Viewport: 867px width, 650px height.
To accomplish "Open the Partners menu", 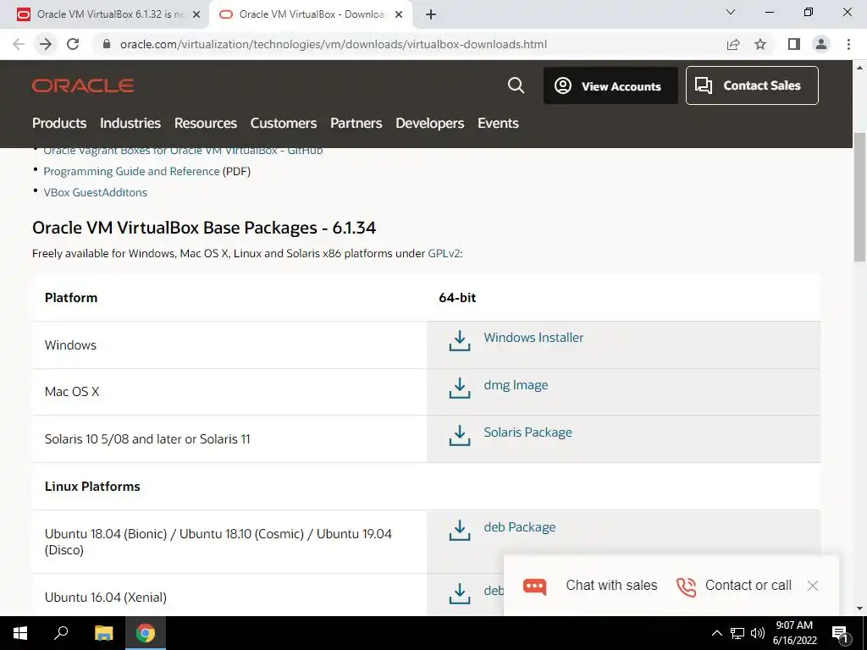I will [x=356, y=123].
